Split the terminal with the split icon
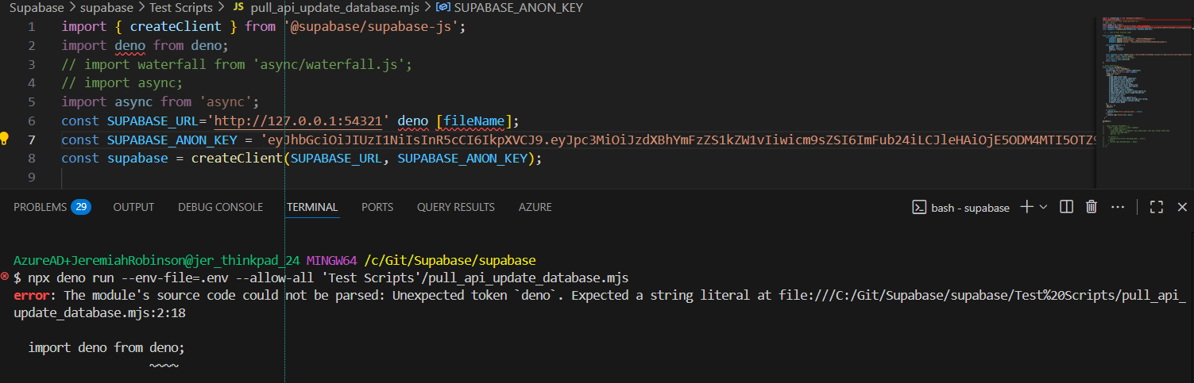Screen dimensions: 1194x383 tap(1067, 207)
